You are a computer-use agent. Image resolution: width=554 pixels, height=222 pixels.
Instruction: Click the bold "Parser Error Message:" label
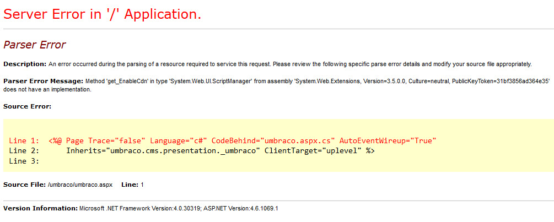[x=43, y=81]
